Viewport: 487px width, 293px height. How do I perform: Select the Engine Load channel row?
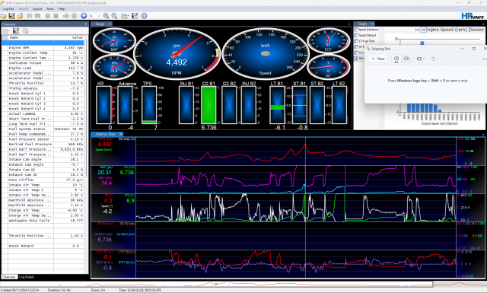click(43, 68)
